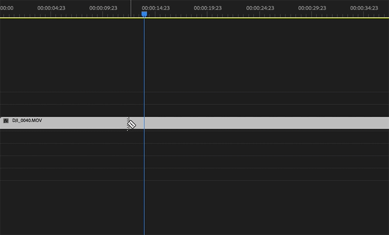389x235 pixels.
Task: Click the thin gray marker line in ruler
Action: coord(131,8)
